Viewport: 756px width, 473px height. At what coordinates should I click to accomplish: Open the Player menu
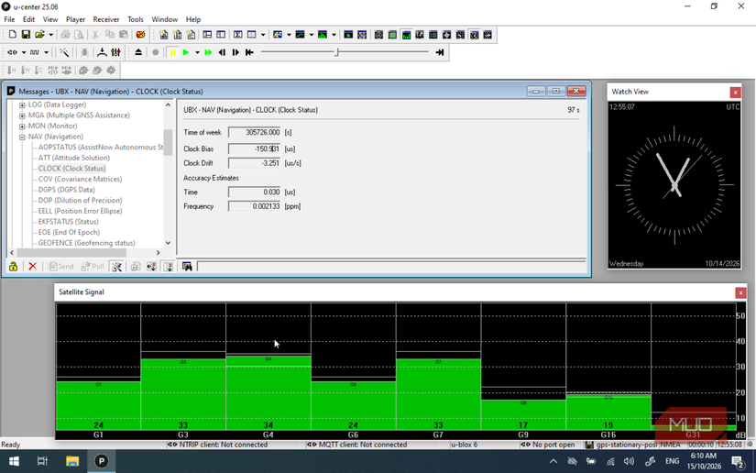click(75, 19)
